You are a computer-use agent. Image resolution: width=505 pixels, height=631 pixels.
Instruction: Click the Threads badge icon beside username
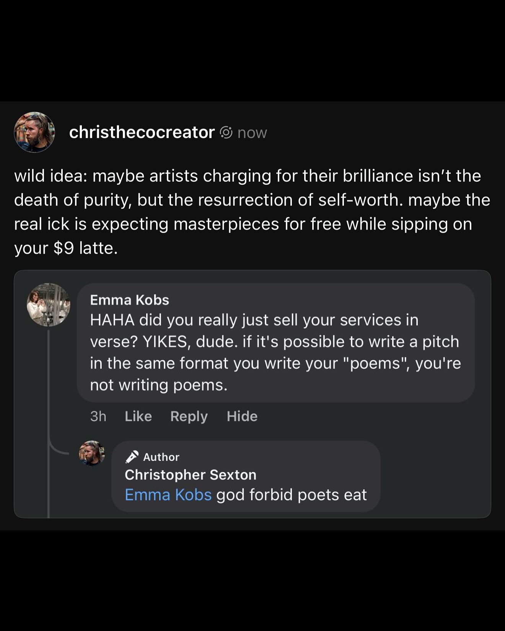coord(226,132)
